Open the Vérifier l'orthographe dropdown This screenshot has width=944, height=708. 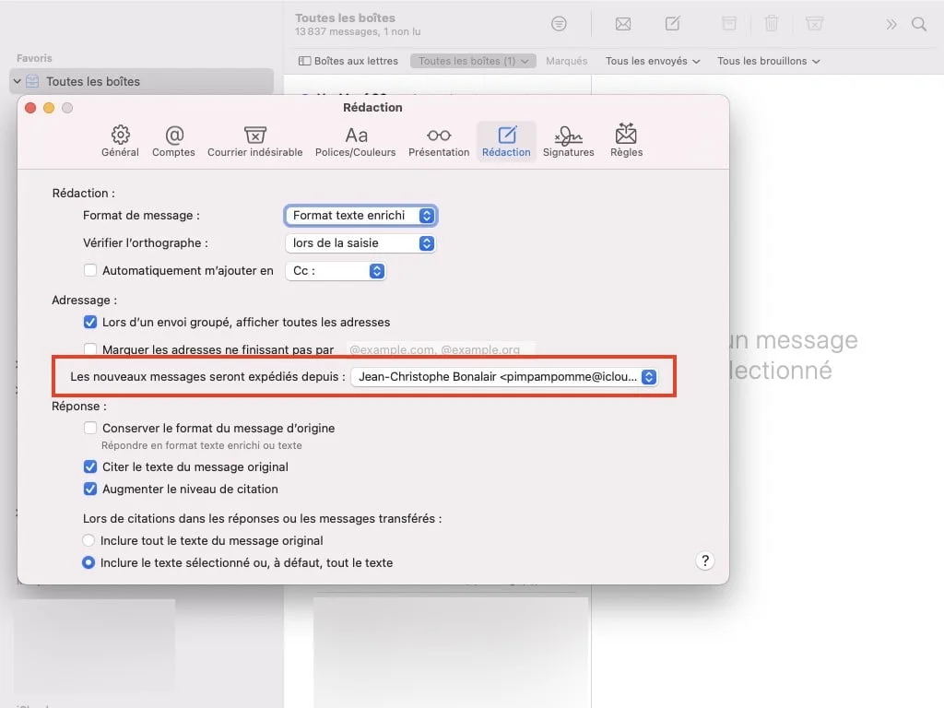(360, 242)
